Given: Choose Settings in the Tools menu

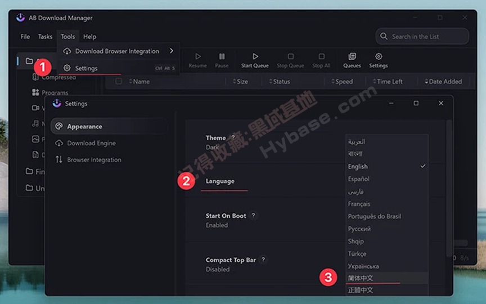Looking at the screenshot, I should point(118,68).
